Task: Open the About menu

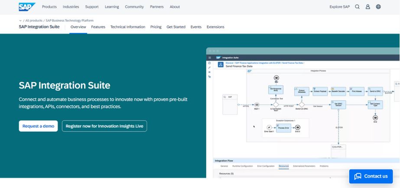Action: pyautogui.click(x=175, y=7)
